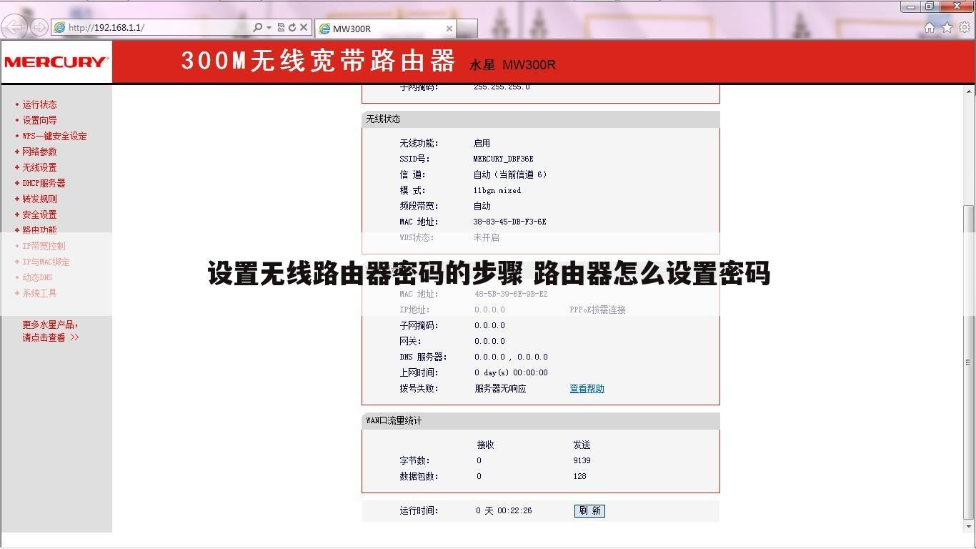976x549 pixels.
Task: Expand the 无线设置 menu
Action: point(39,167)
